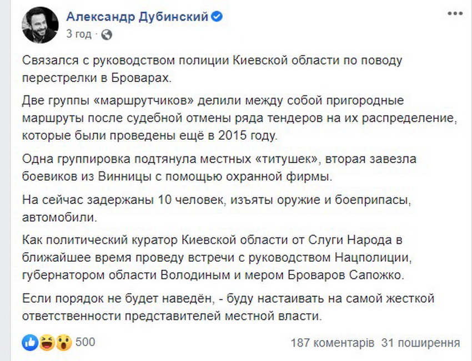
Task: Show the 187 коментарів comments
Action: pos(332,342)
